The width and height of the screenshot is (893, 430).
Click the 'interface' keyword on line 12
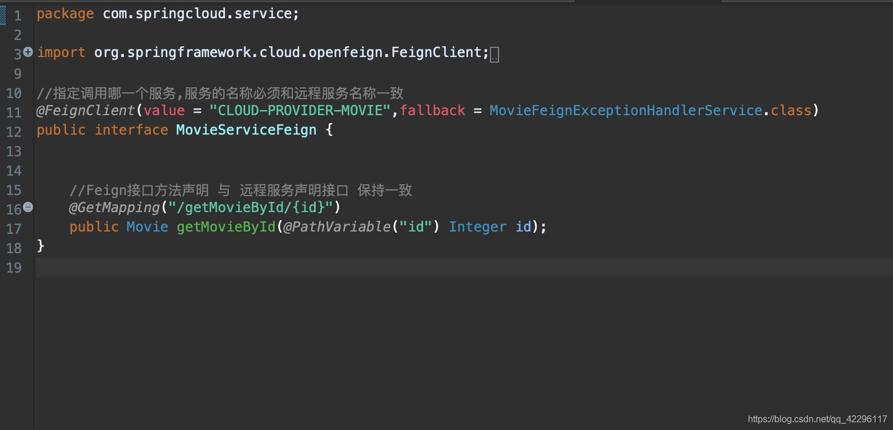131,130
